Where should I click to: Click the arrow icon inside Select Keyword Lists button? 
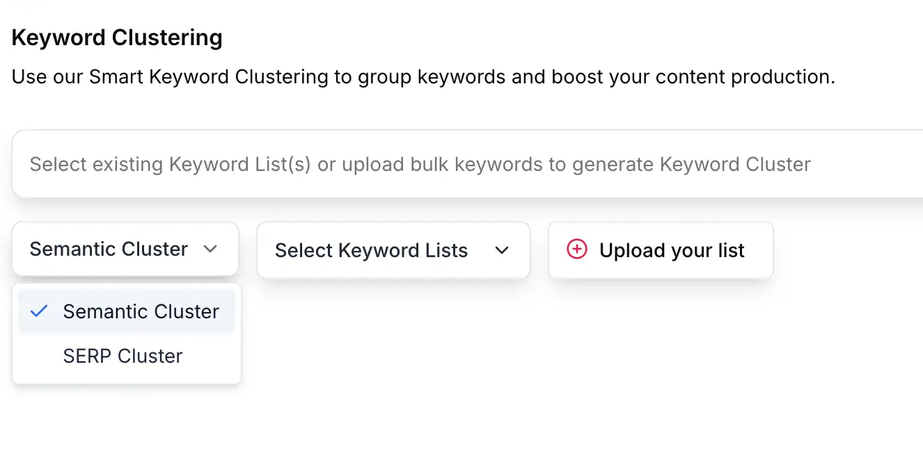pos(502,250)
